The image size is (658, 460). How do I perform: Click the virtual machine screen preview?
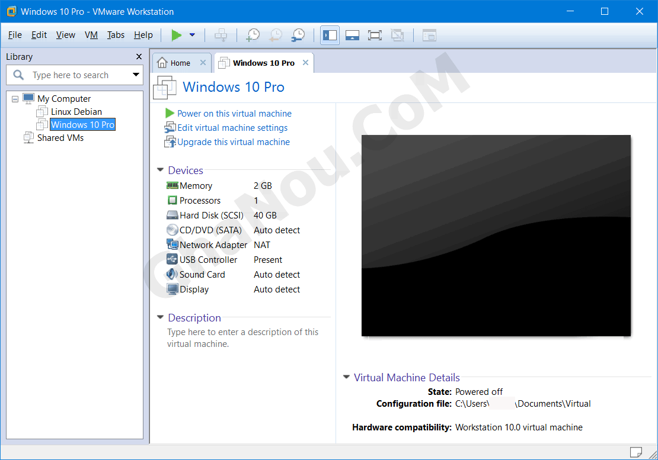coord(496,236)
